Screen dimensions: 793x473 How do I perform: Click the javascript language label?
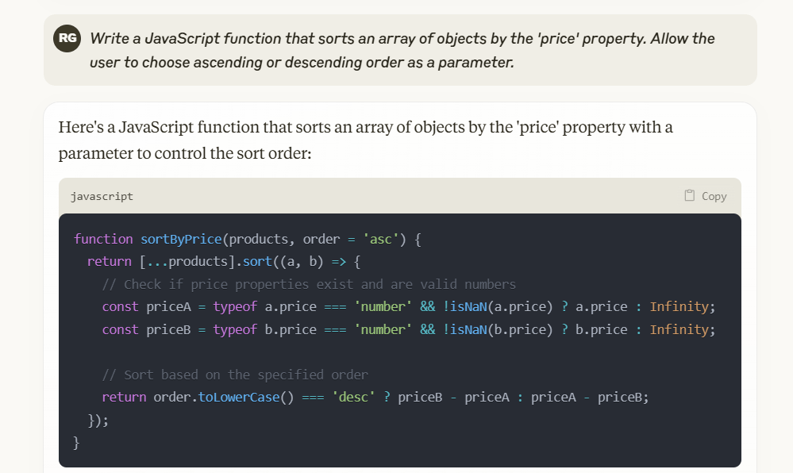[x=102, y=196]
